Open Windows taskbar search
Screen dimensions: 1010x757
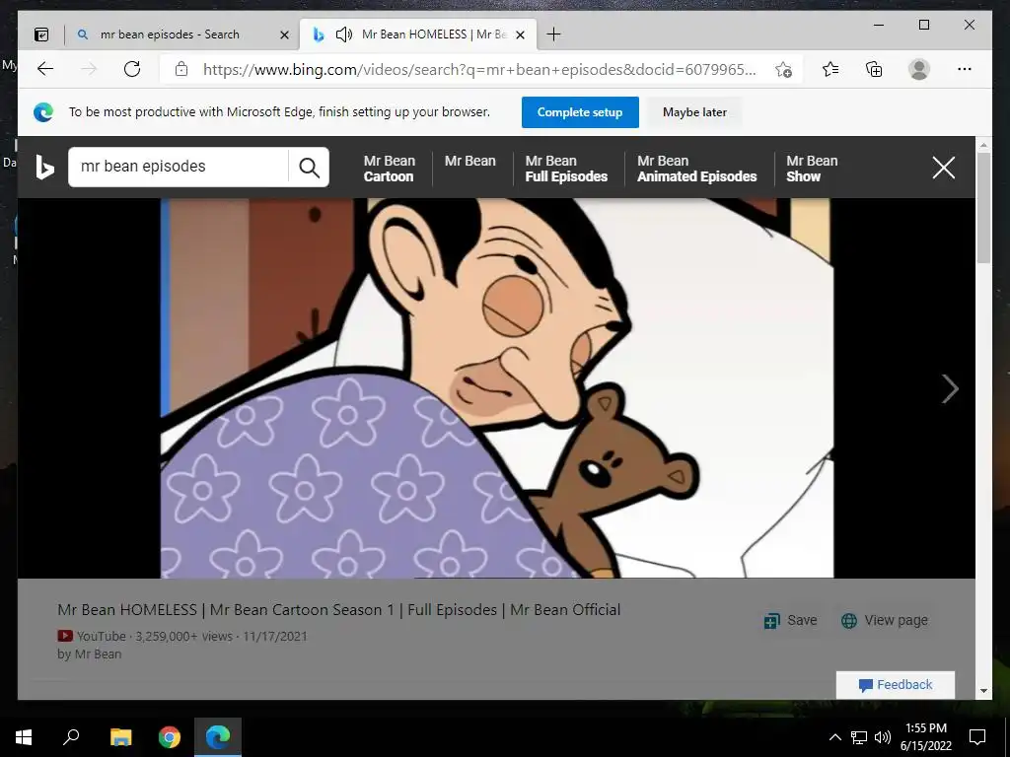pyautogui.click(x=71, y=737)
